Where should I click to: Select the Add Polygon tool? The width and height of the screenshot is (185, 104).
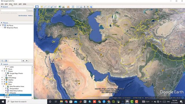pyautogui.click(x=45, y=7)
